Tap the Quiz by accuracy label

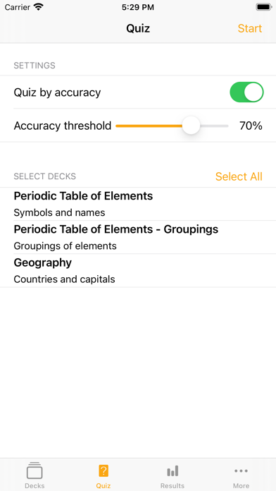[x=57, y=92]
